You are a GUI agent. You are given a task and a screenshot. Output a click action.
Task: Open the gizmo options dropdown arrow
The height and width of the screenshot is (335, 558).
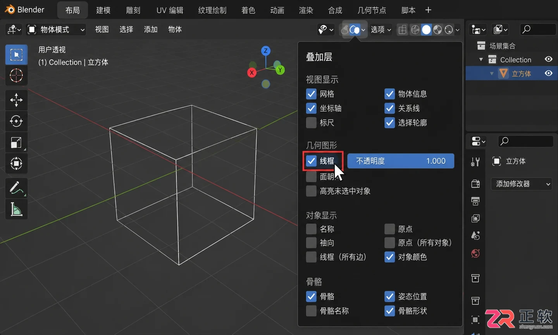pos(331,29)
